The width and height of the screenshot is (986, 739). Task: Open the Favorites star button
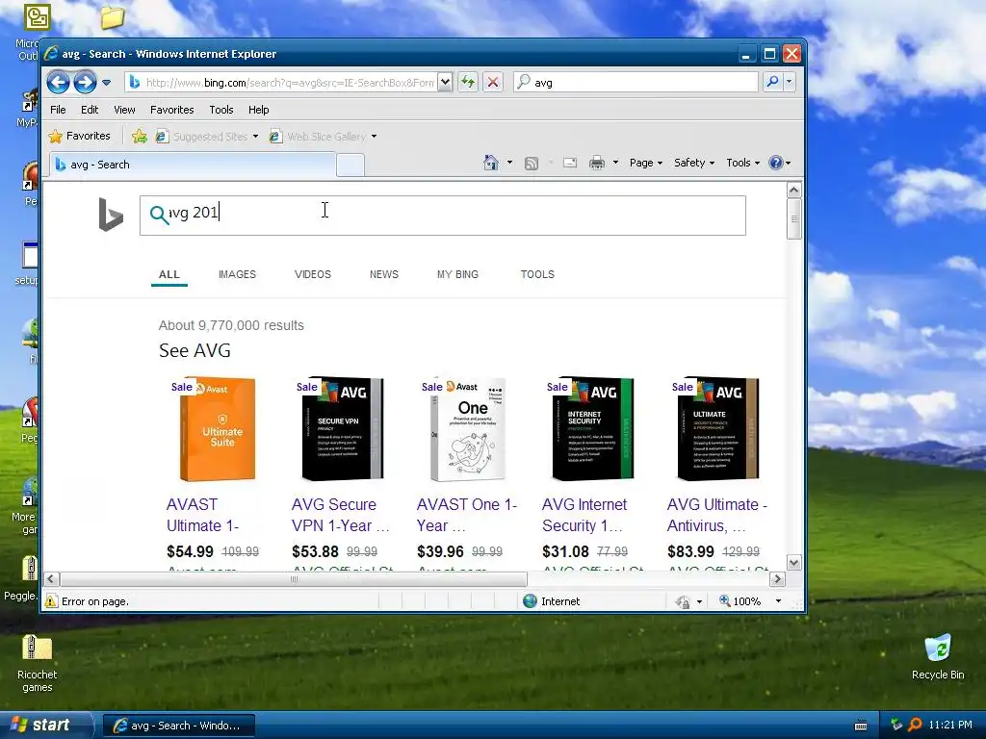coord(79,137)
